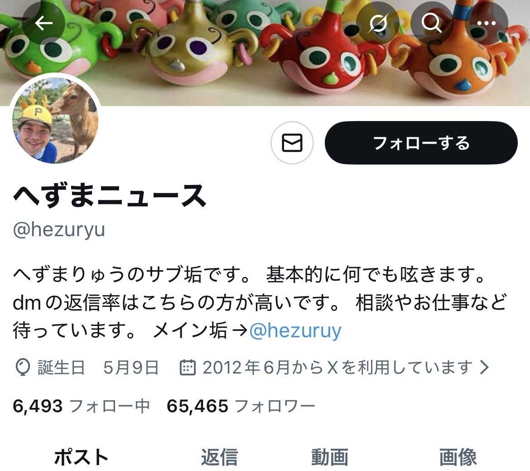Switch to the ポスト tab
This screenshot has width=530, height=471.
[x=81, y=457]
